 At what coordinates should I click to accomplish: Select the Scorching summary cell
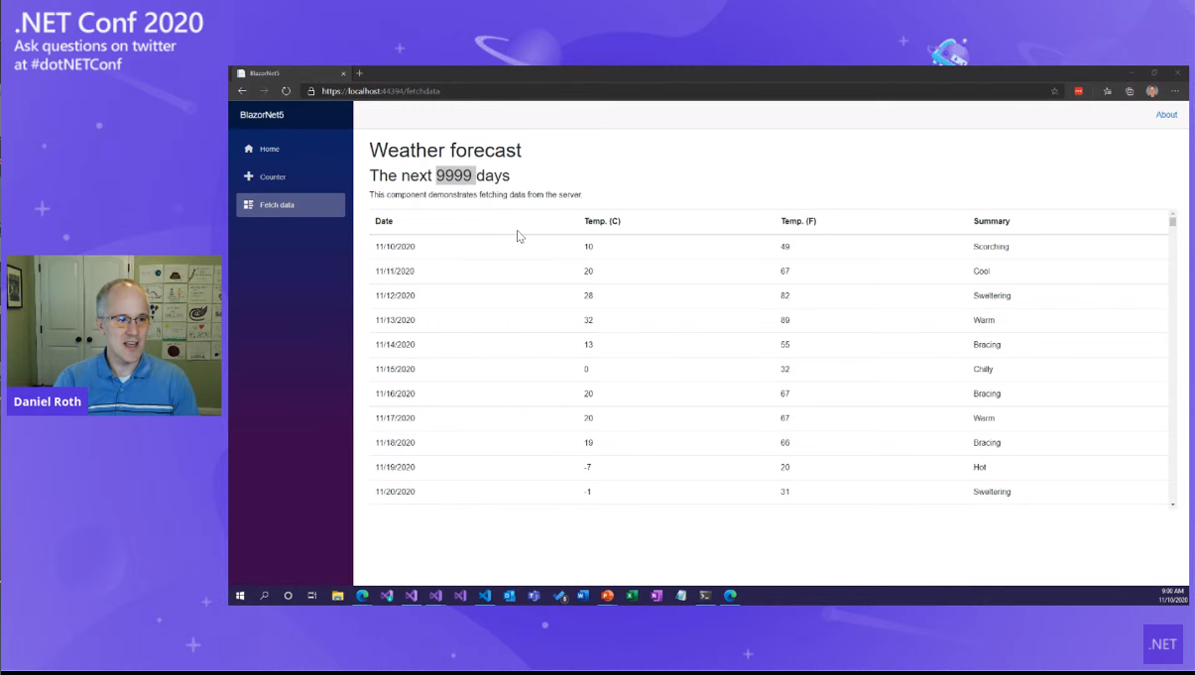point(992,247)
